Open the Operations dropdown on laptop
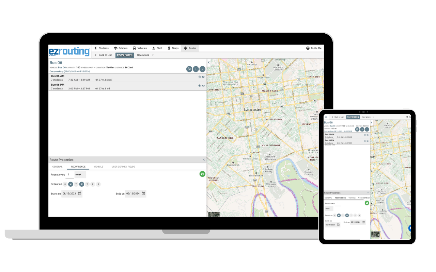 (145, 55)
